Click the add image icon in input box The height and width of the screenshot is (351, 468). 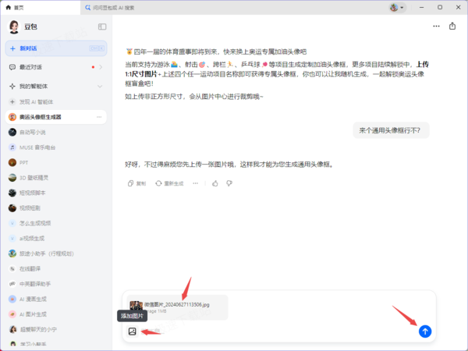(133, 331)
